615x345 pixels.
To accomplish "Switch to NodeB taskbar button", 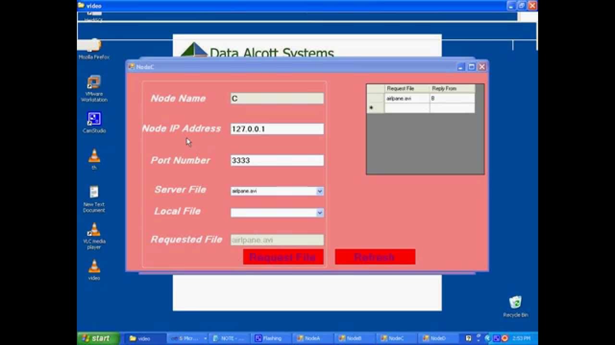I will click(355, 338).
